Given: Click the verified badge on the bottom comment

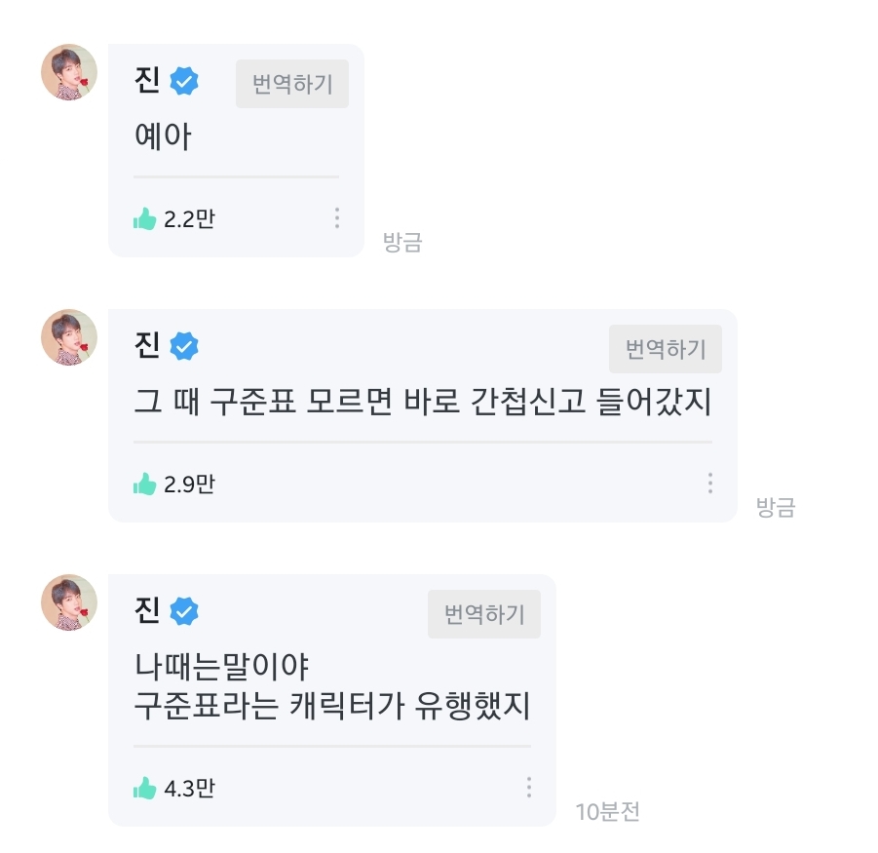Looking at the screenshot, I should click(185, 611).
